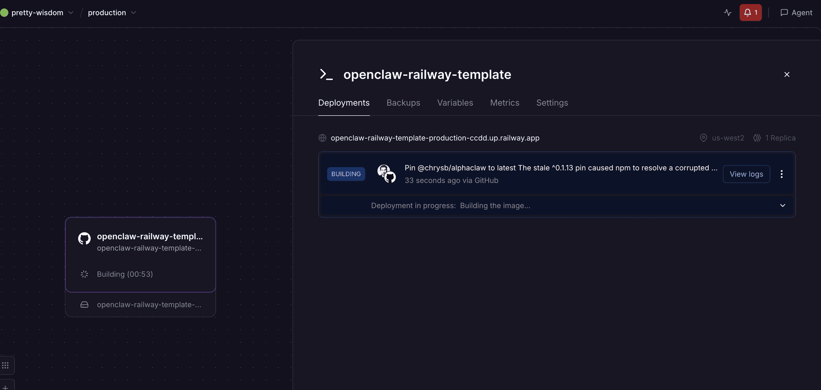Switch to the Settings tab
The width and height of the screenshot is (821, 390).
pyautogui.click(x=552, y=103)
